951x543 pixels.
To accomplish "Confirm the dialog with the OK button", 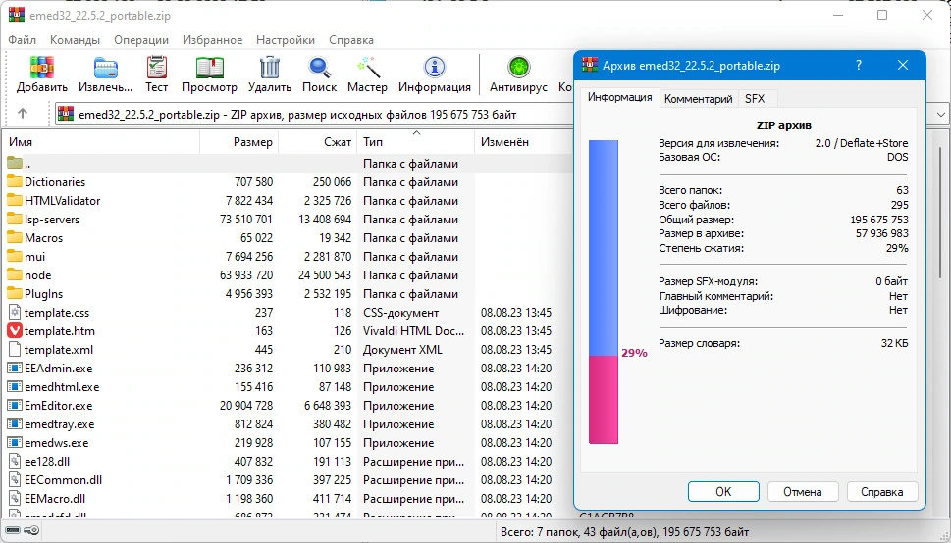I will pyautogui.click(x=723, y=491).
